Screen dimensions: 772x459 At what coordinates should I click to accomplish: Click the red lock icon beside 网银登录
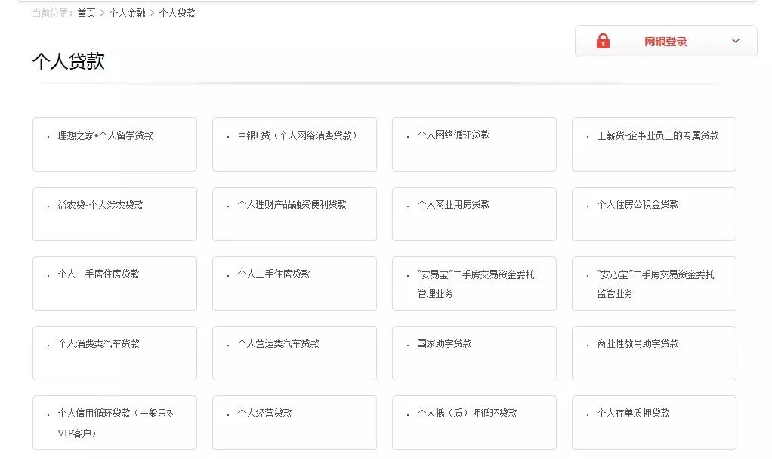point(602,41)
